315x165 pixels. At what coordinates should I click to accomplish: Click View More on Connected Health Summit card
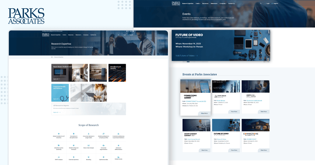264,112
